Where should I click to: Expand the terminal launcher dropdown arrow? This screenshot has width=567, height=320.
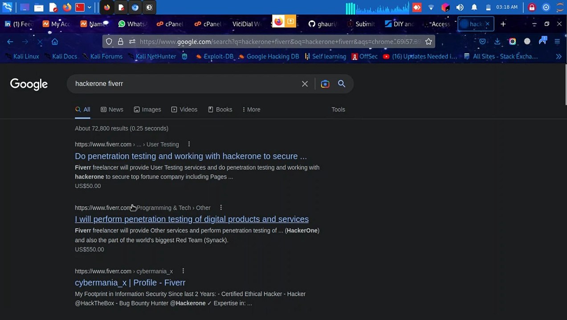(90, 8)
